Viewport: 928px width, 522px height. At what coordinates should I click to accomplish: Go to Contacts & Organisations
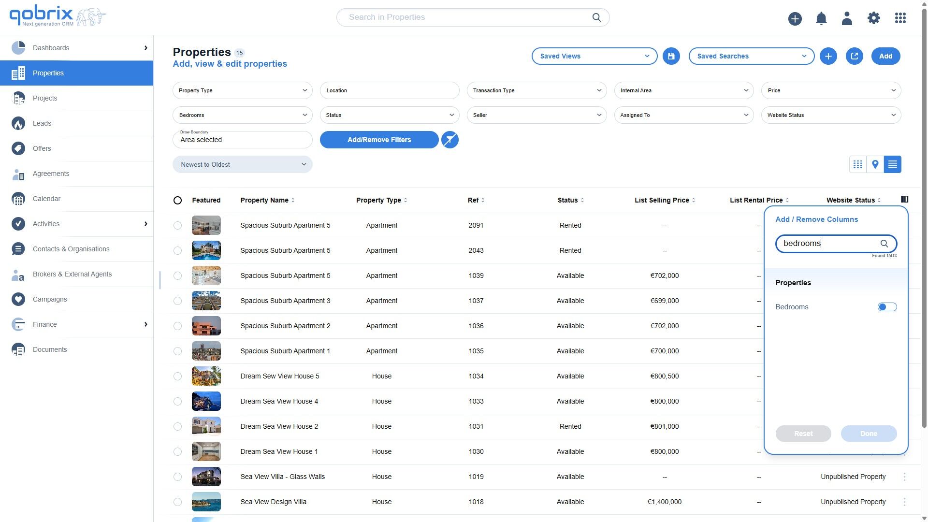point(71,249)
